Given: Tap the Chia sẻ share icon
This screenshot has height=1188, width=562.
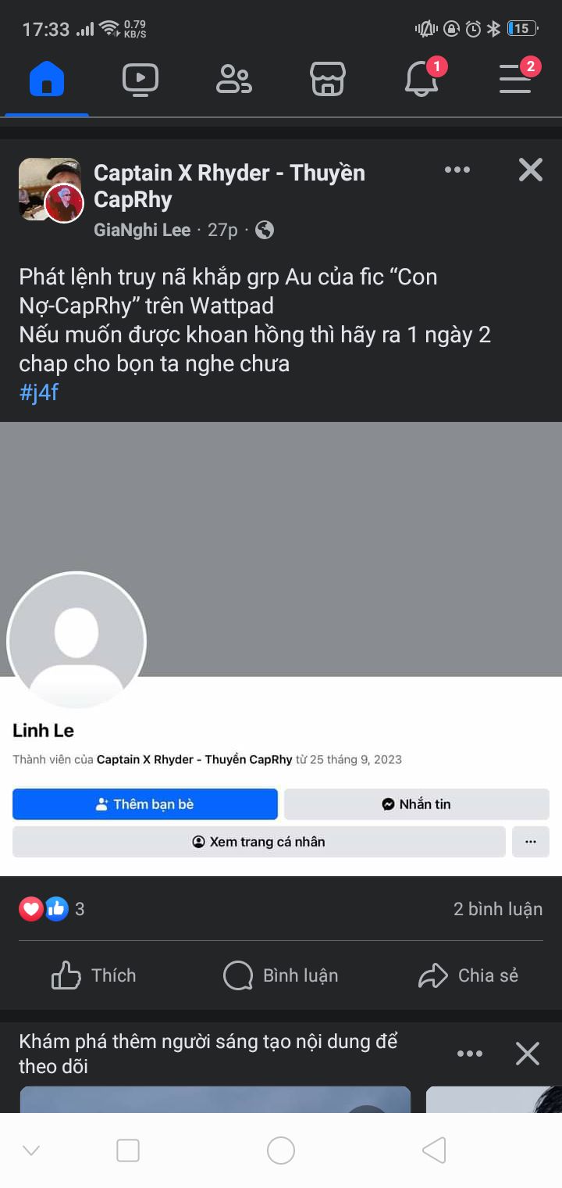Looking at the screenshot, I should click(432, 975).
